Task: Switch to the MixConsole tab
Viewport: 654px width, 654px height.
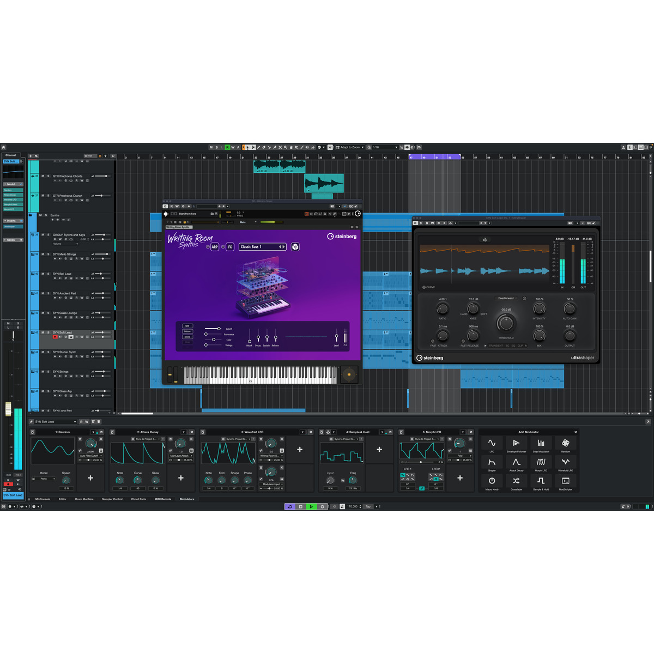Action: (43, 499)
